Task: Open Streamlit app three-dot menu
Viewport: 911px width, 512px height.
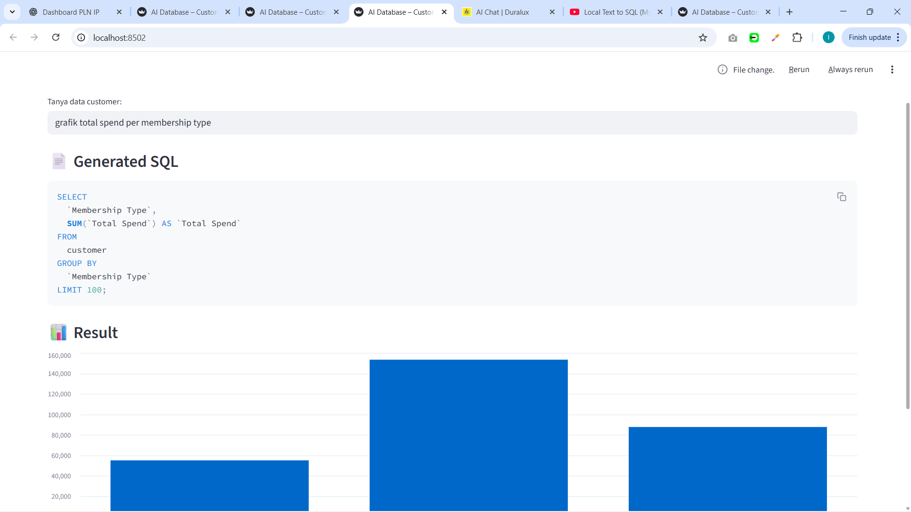Action: pos(892,70)
